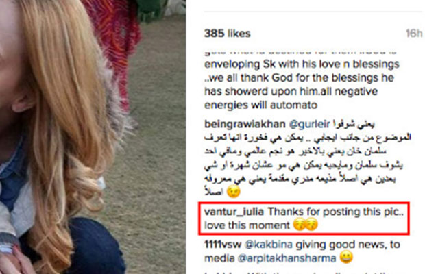Click the 16h post timestamp
The height and width of the screenshot is (274, 425).
414,34
